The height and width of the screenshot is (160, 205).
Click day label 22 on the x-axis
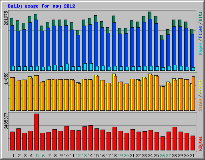pos(138,156)
